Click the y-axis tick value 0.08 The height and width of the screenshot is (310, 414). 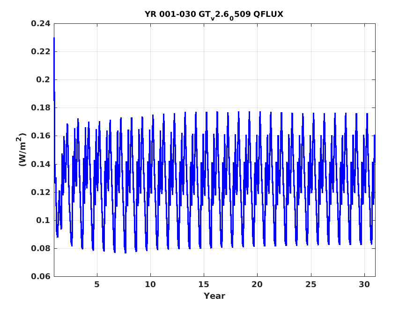pos(41,249)
